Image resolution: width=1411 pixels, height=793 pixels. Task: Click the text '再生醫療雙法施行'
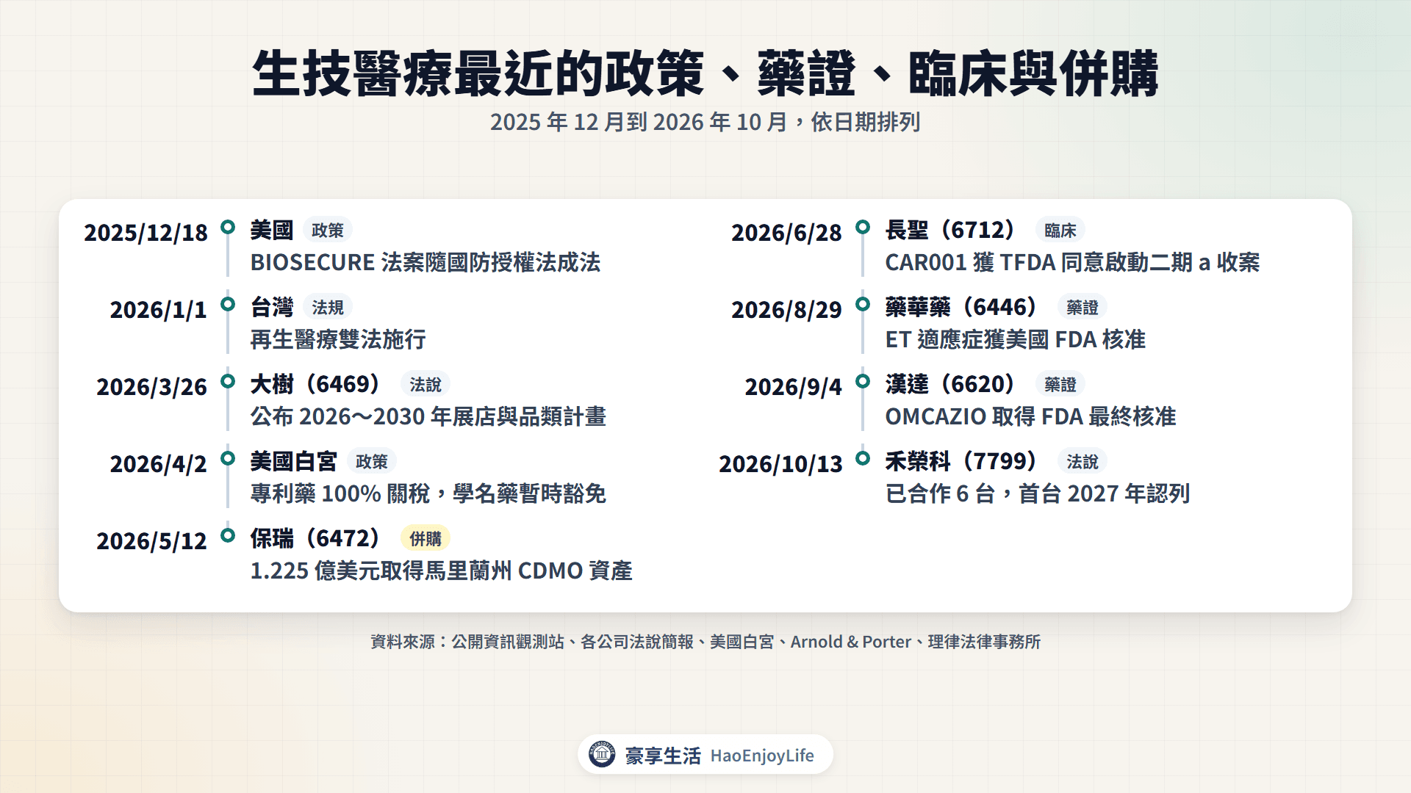point(338,340)
